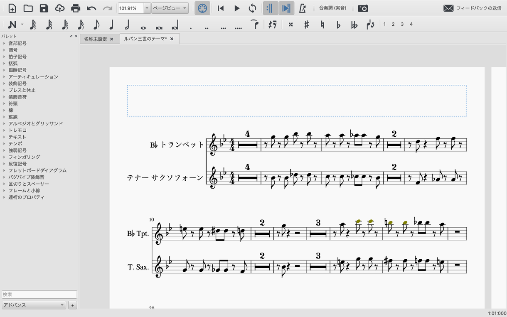This screenshot has height=317, width=507.
Task: Select voice 4
Action: 411,25
